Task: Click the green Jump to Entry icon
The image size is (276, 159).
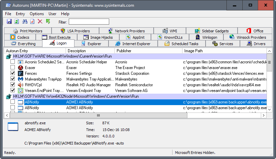Action: pos(48,22)
